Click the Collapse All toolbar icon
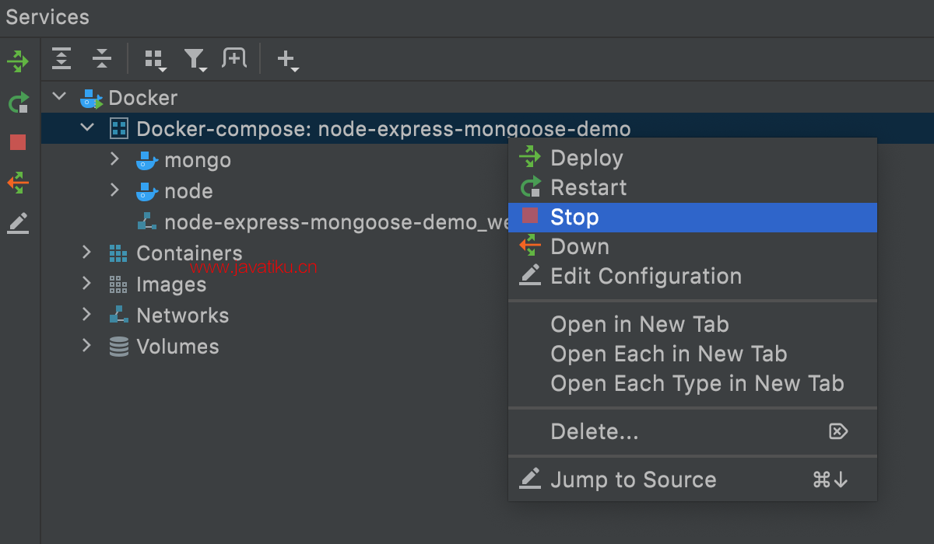This screenshot has height=544, width=934. click(102, 58)
